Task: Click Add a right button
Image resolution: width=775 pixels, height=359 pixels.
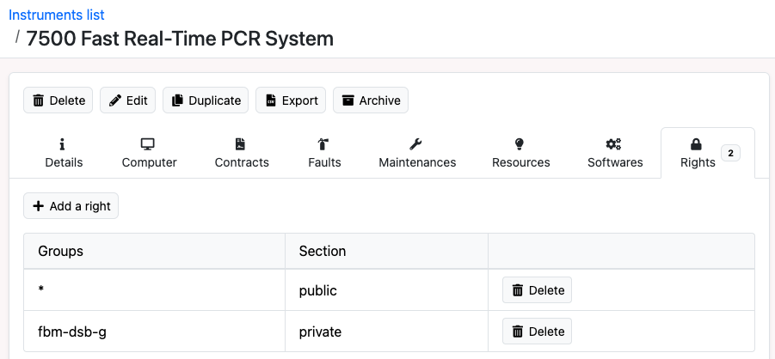Action: pyautogui.click(x=71, y=206)
